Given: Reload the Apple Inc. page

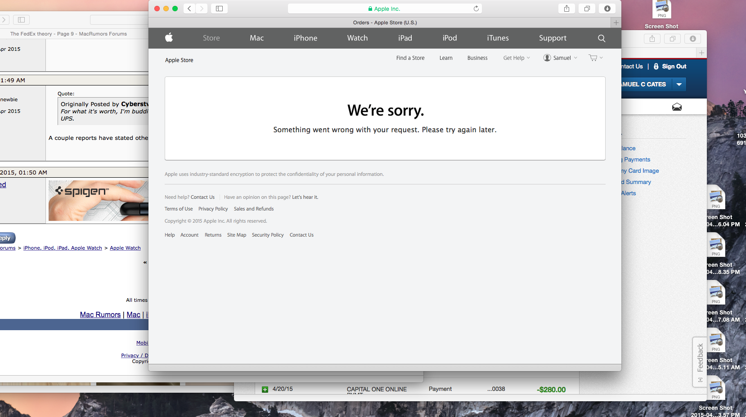Looking at the screenshot, I should 476,9.
